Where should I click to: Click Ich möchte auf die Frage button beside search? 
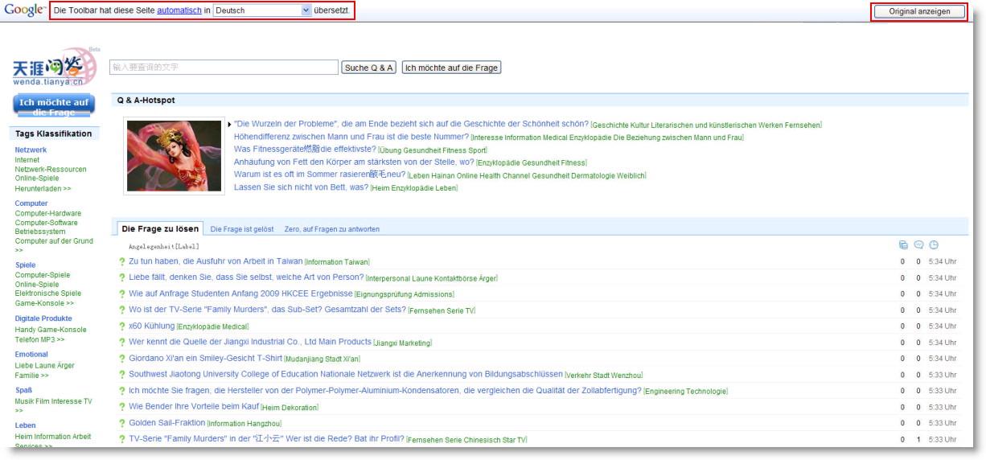click(x=451, y=68)
